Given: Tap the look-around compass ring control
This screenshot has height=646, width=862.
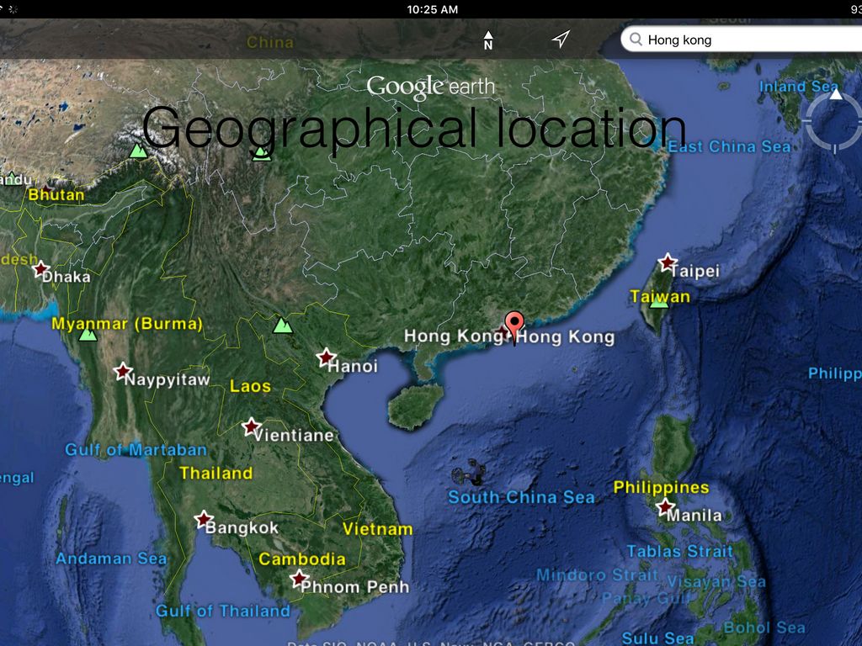Looking at the screenshot, I should coord(833,123).
